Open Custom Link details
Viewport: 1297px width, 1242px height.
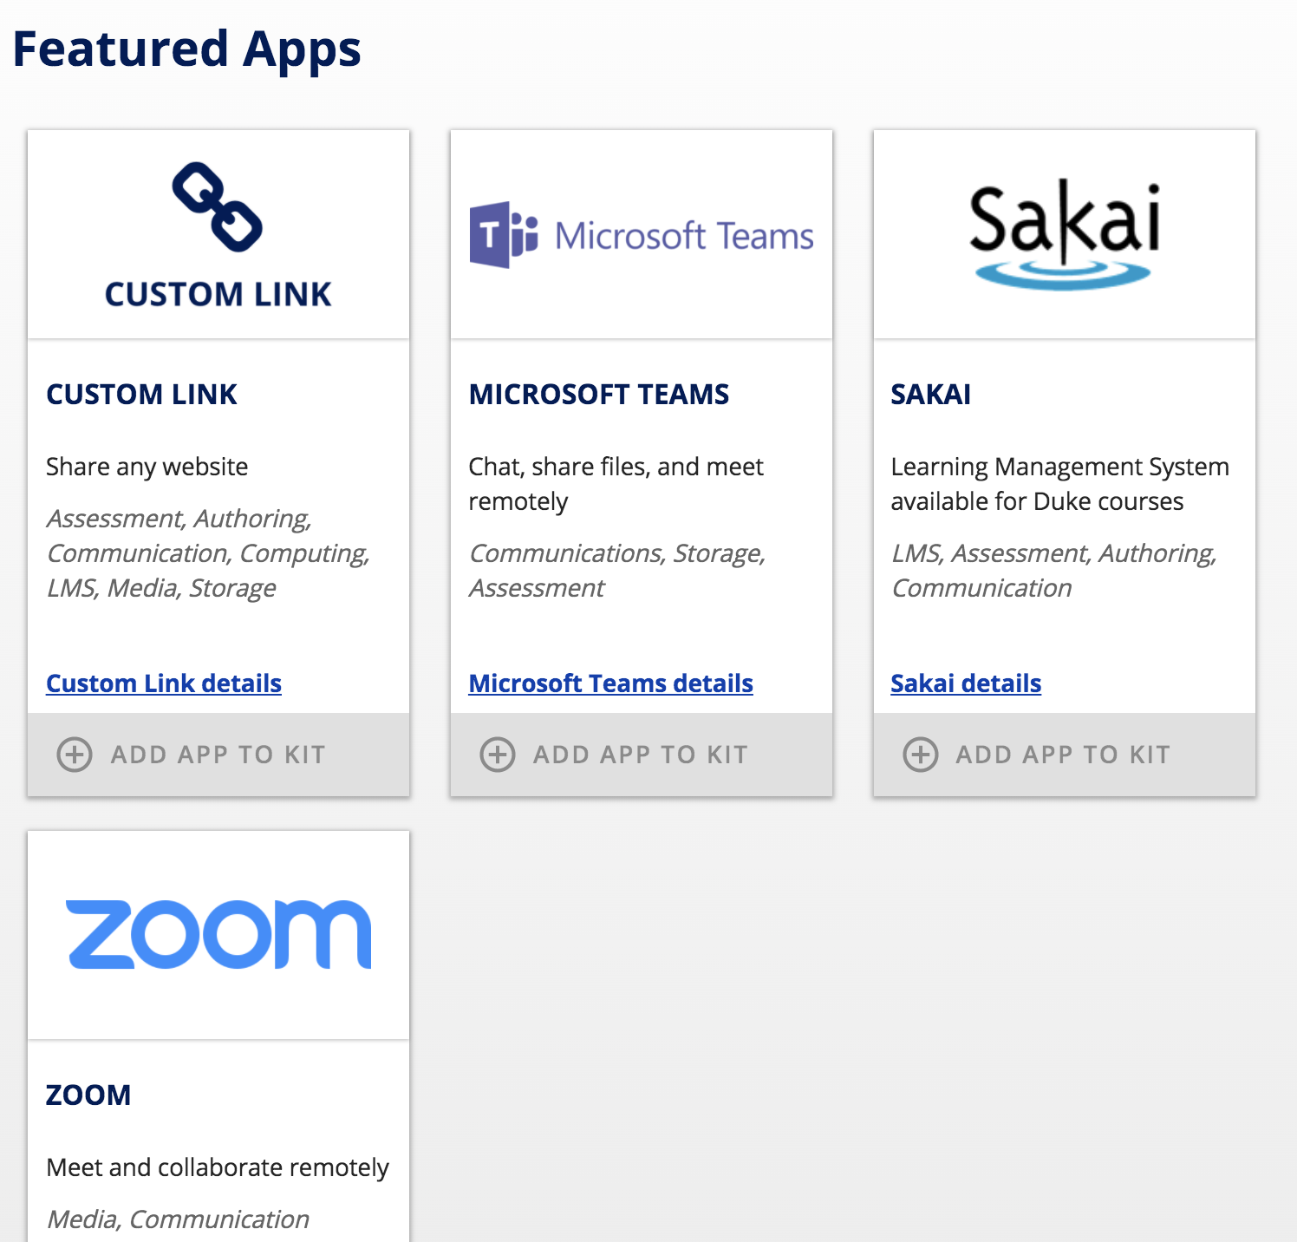tap(164, 683)
